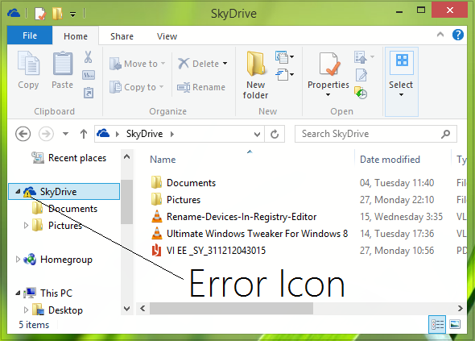Open the Properties dropdown arrow

coord(328,94)
